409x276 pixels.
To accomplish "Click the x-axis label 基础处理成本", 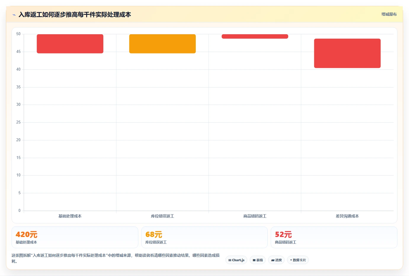I will [70, 216].
